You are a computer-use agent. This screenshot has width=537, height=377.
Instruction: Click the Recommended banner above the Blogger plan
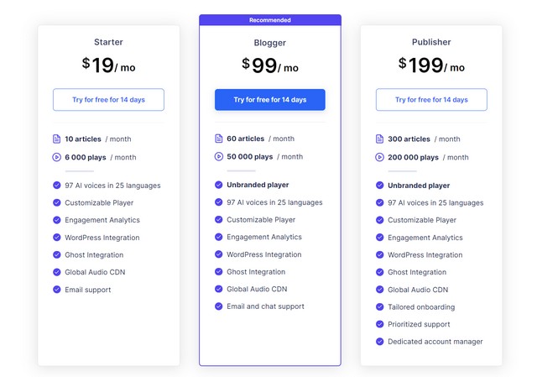click(270, 20)
